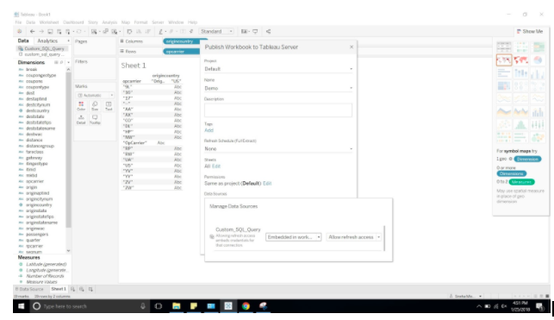554x320 pixels.
Task: Click the Description text box
Action: click(278, 110)
